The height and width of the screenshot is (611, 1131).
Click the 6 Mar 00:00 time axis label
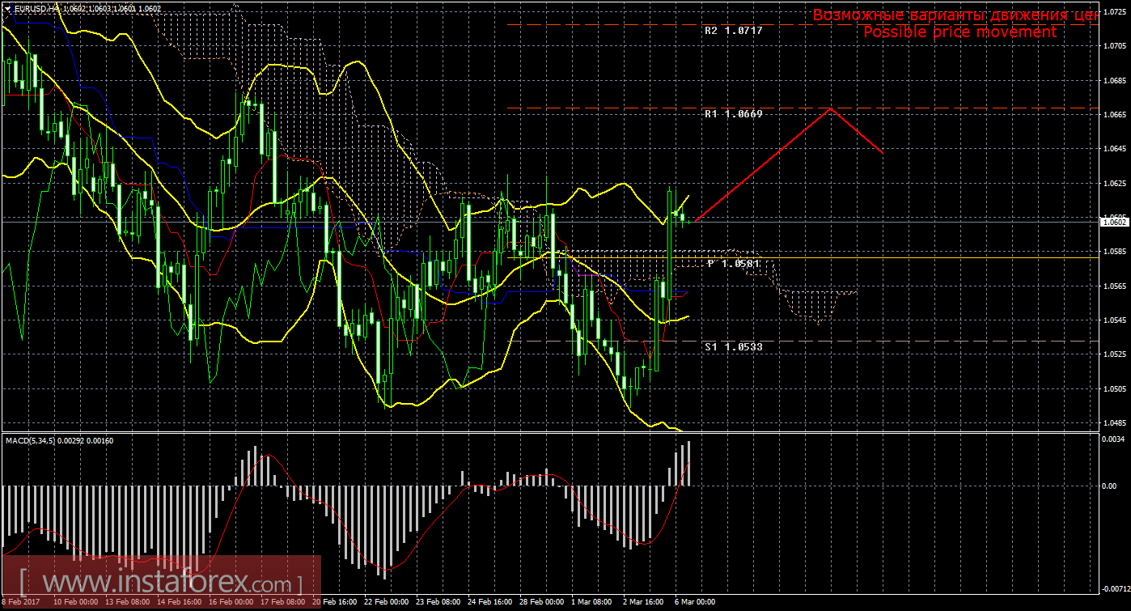point(695,602)
